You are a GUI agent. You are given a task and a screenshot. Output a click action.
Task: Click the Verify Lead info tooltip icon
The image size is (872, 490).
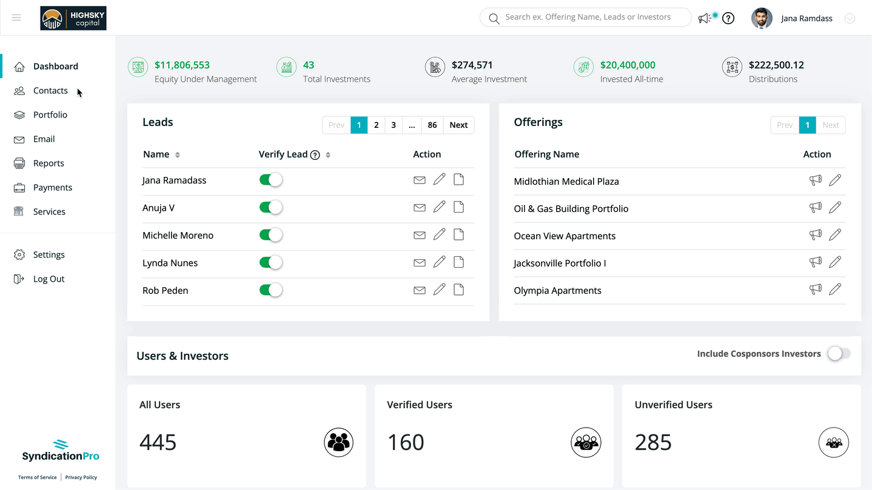[x=315, y=155]
